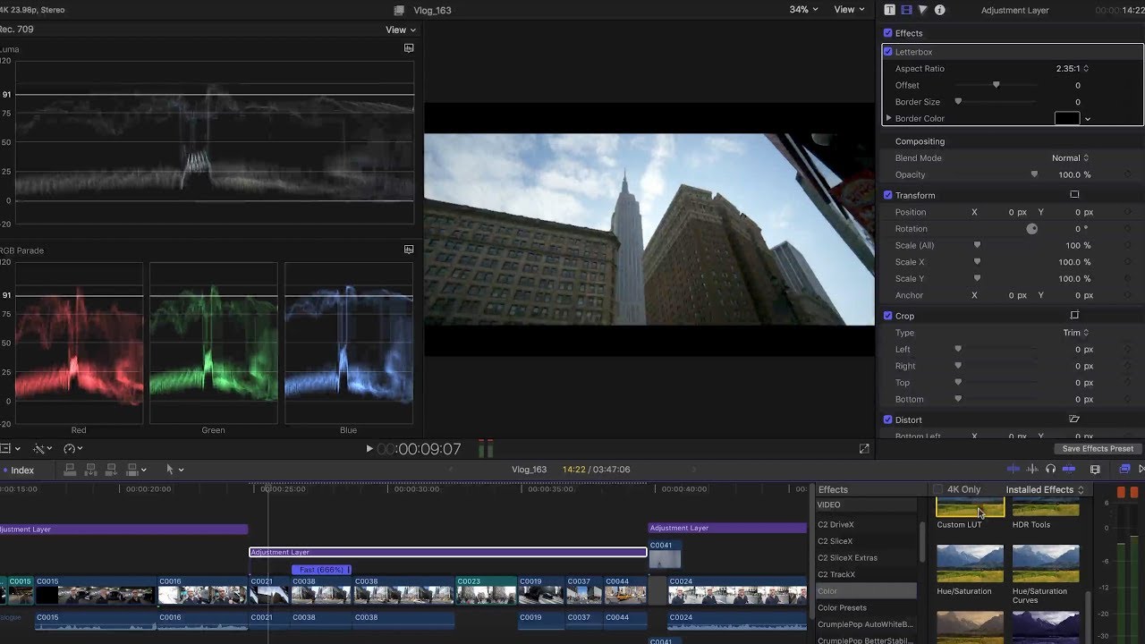Enable the 4K Only checkbox
This screenshot has height=644, width=1145.
(937, 489)
